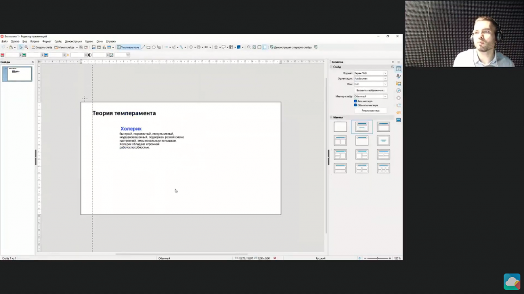The image size is (524, 294).
Task: Click the 'Режим мастера' button
Action: click(370, 110)
